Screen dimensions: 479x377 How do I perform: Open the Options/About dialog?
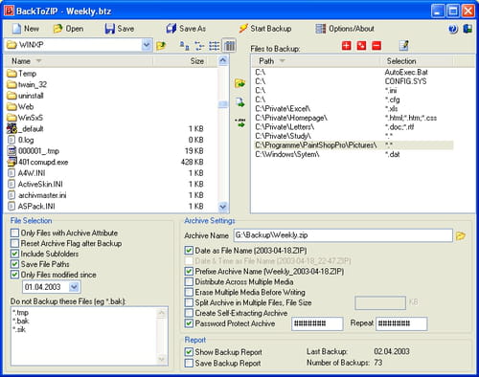[x=345, y=29]
